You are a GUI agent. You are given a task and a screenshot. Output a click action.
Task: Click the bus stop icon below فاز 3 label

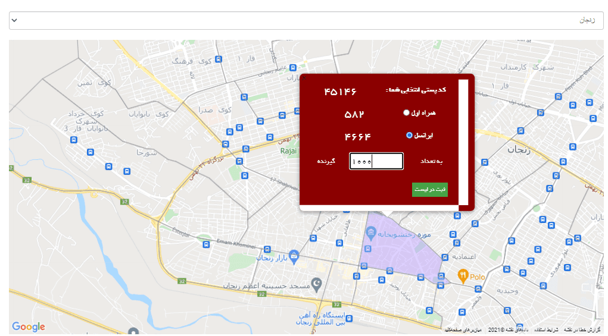[74, 140]
